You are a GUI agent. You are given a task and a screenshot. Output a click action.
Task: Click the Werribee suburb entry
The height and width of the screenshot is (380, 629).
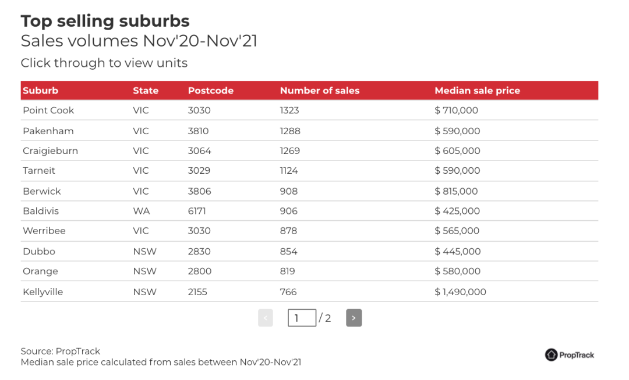coord(44,231)
